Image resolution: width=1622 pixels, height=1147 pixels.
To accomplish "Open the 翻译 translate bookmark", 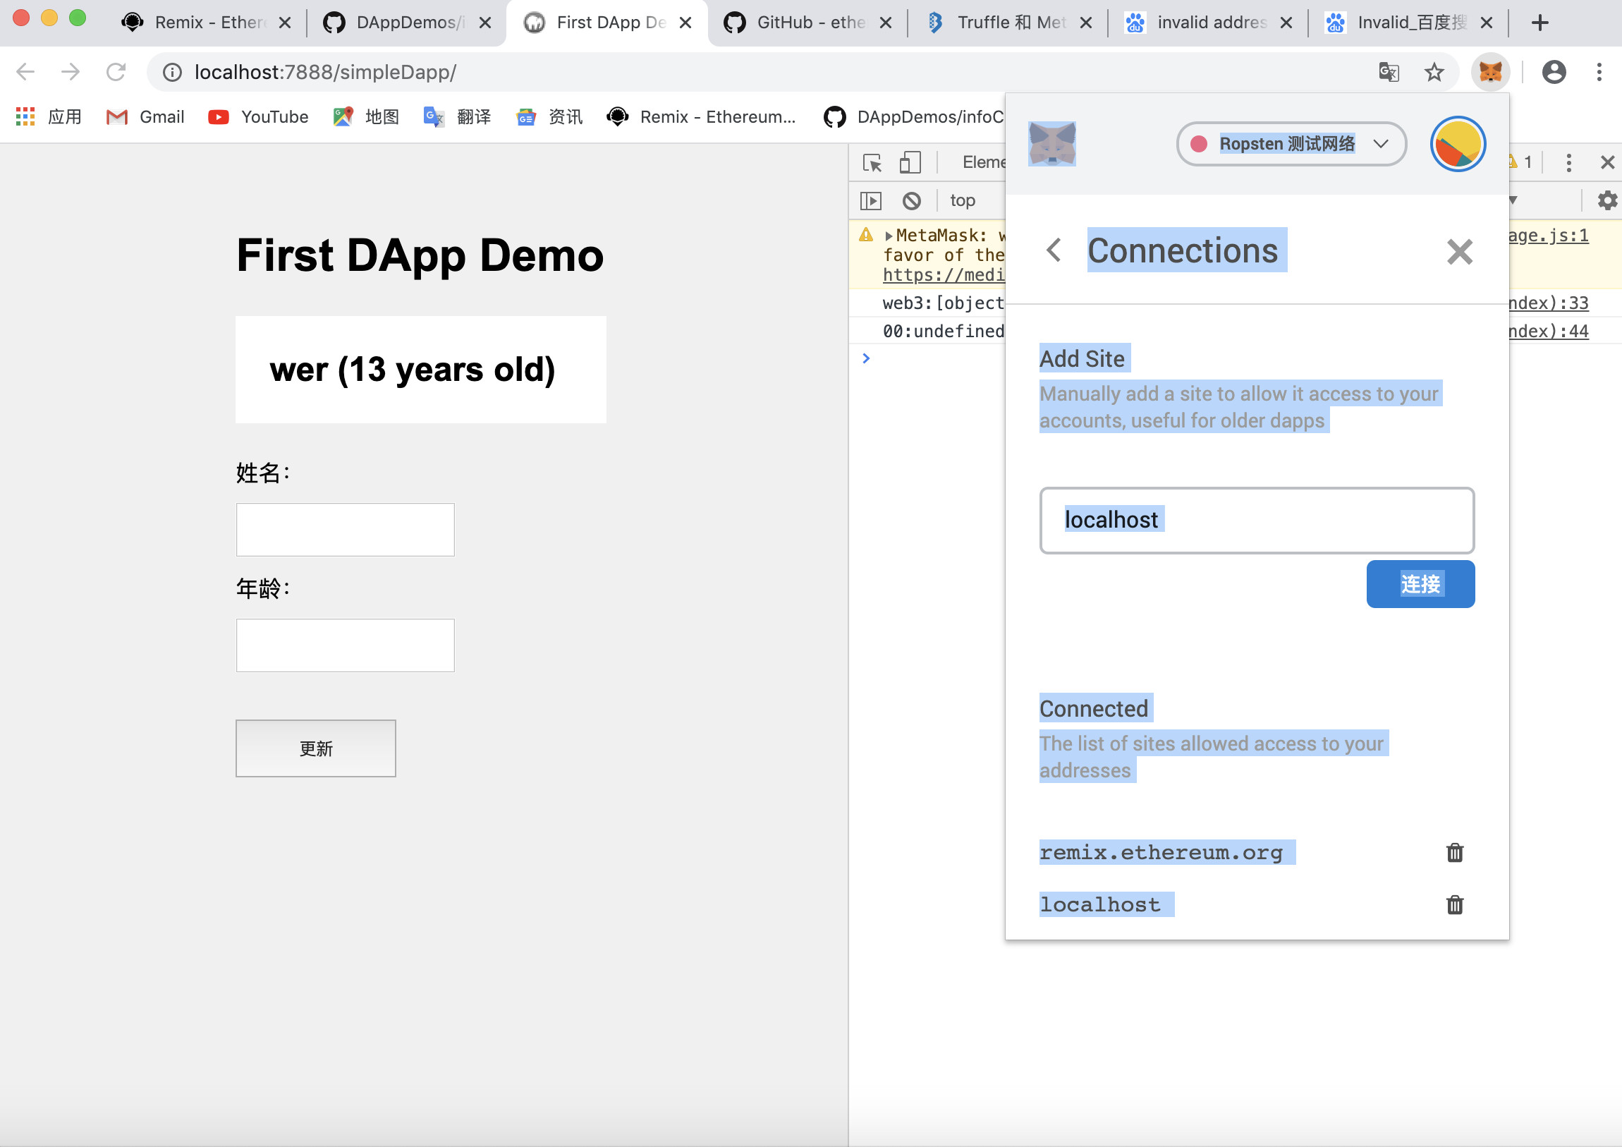I will tap(457, 116).
